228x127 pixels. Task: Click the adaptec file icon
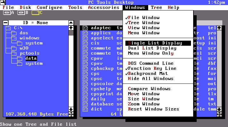pos(85,28)
